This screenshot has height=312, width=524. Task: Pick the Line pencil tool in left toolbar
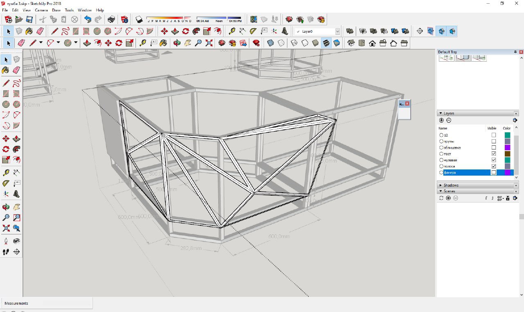(x=6, y=84)
